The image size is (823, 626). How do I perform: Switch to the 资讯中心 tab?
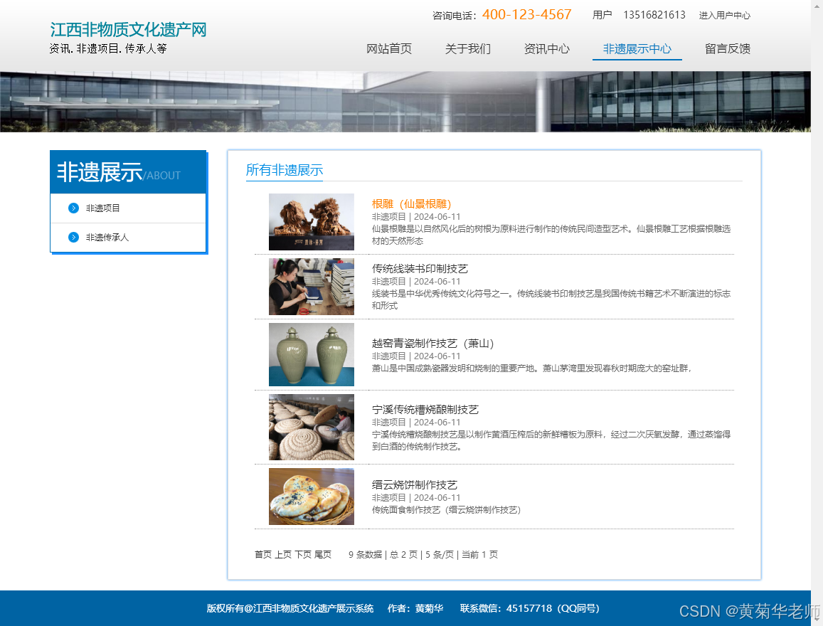(546, 49)
